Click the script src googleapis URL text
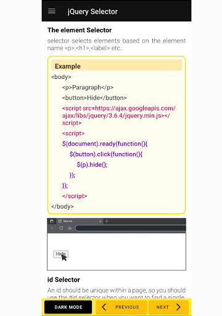 [x=119, y=115]
